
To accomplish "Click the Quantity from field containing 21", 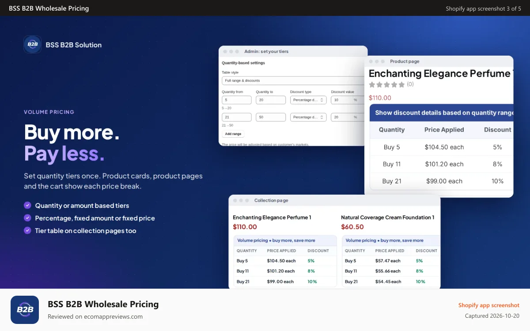I will [237, 117].
